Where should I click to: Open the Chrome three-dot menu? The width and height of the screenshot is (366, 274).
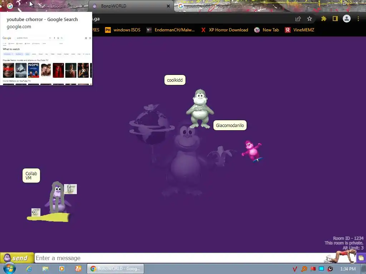(358, 19)
